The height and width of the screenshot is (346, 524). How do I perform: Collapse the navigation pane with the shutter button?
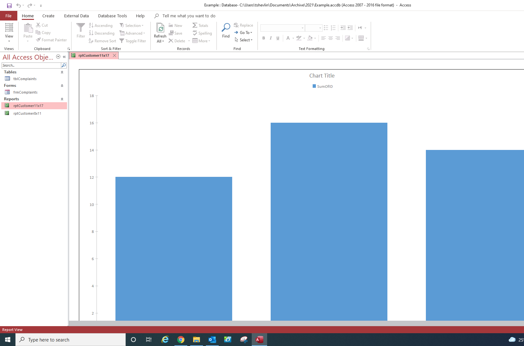click(x=64, y=57)
